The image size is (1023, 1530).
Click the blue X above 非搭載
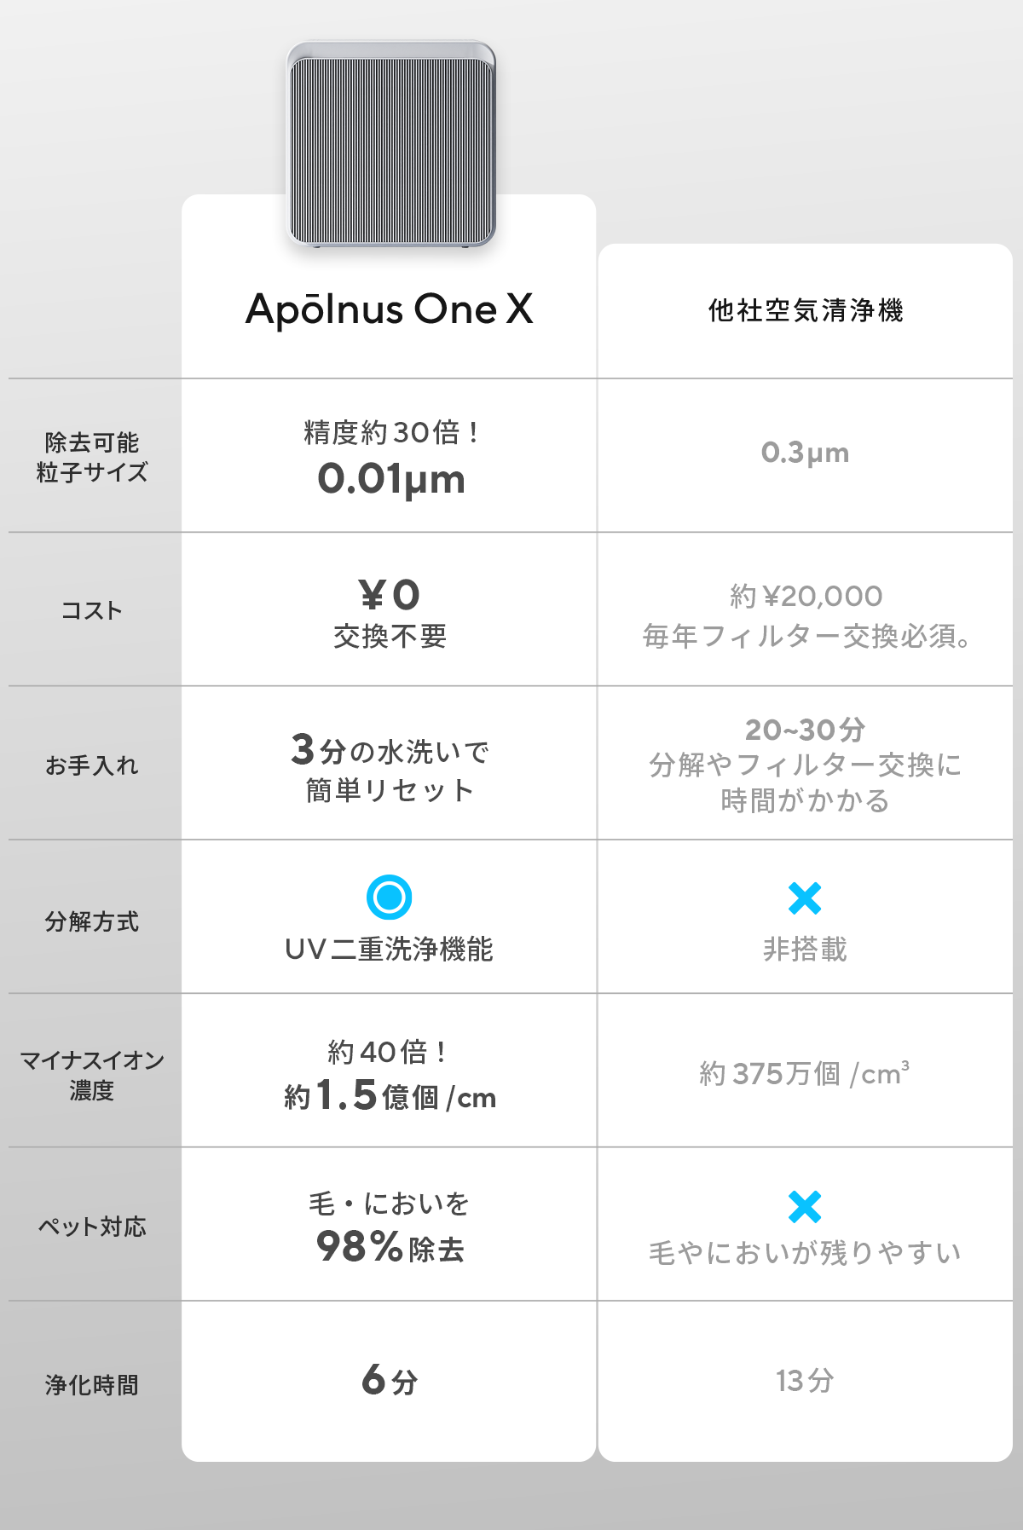point(805,898)
